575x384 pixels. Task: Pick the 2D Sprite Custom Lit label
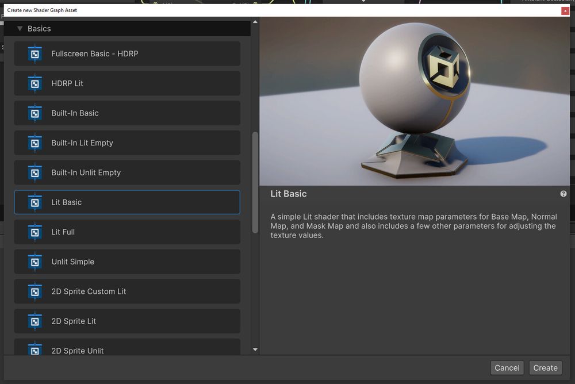tap(89, 291)
